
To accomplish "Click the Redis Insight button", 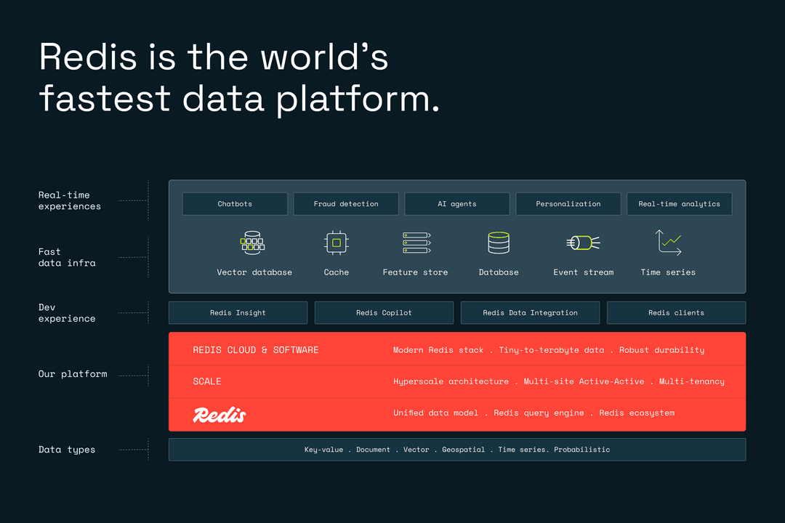I will [x=238, y=312].
